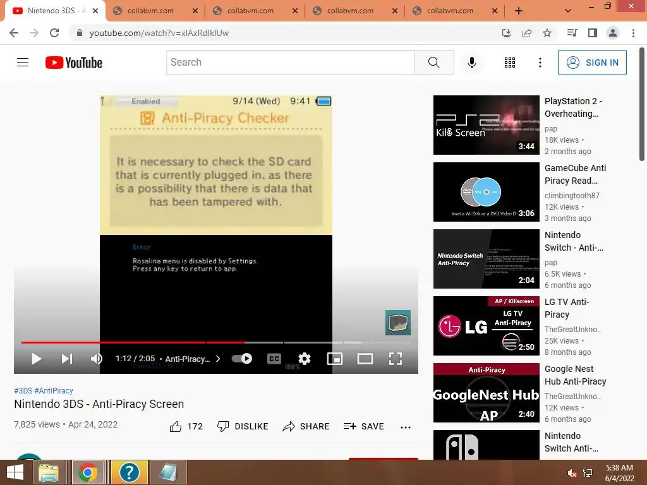This screenshot has width=647, height=485.
Task: Open the taskbar clock and date
Action: [619, 473]
